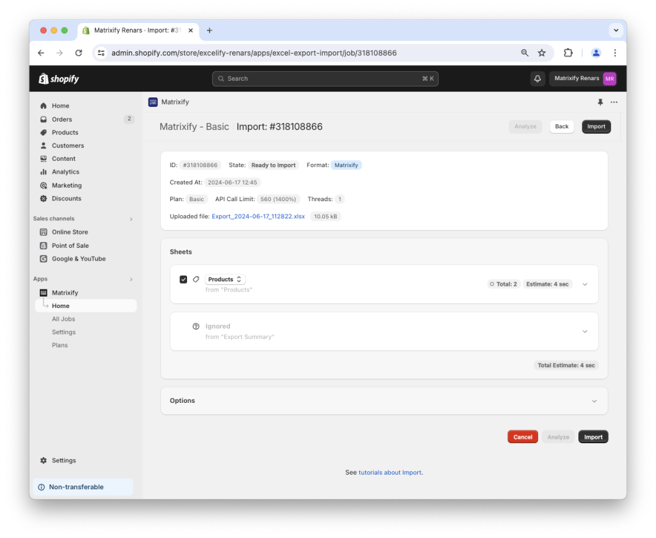The image size is (656, 538).
Task: Expand the Options section
Action: [x=594, y=400]
